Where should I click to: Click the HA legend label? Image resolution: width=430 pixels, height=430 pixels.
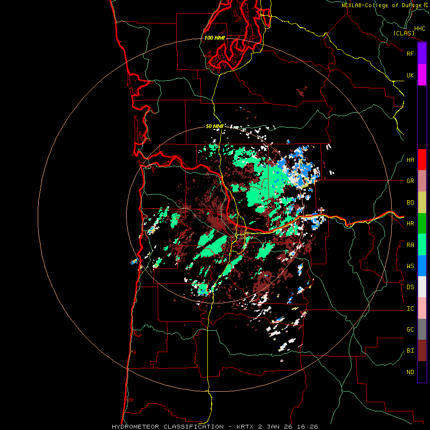(410, 160)
